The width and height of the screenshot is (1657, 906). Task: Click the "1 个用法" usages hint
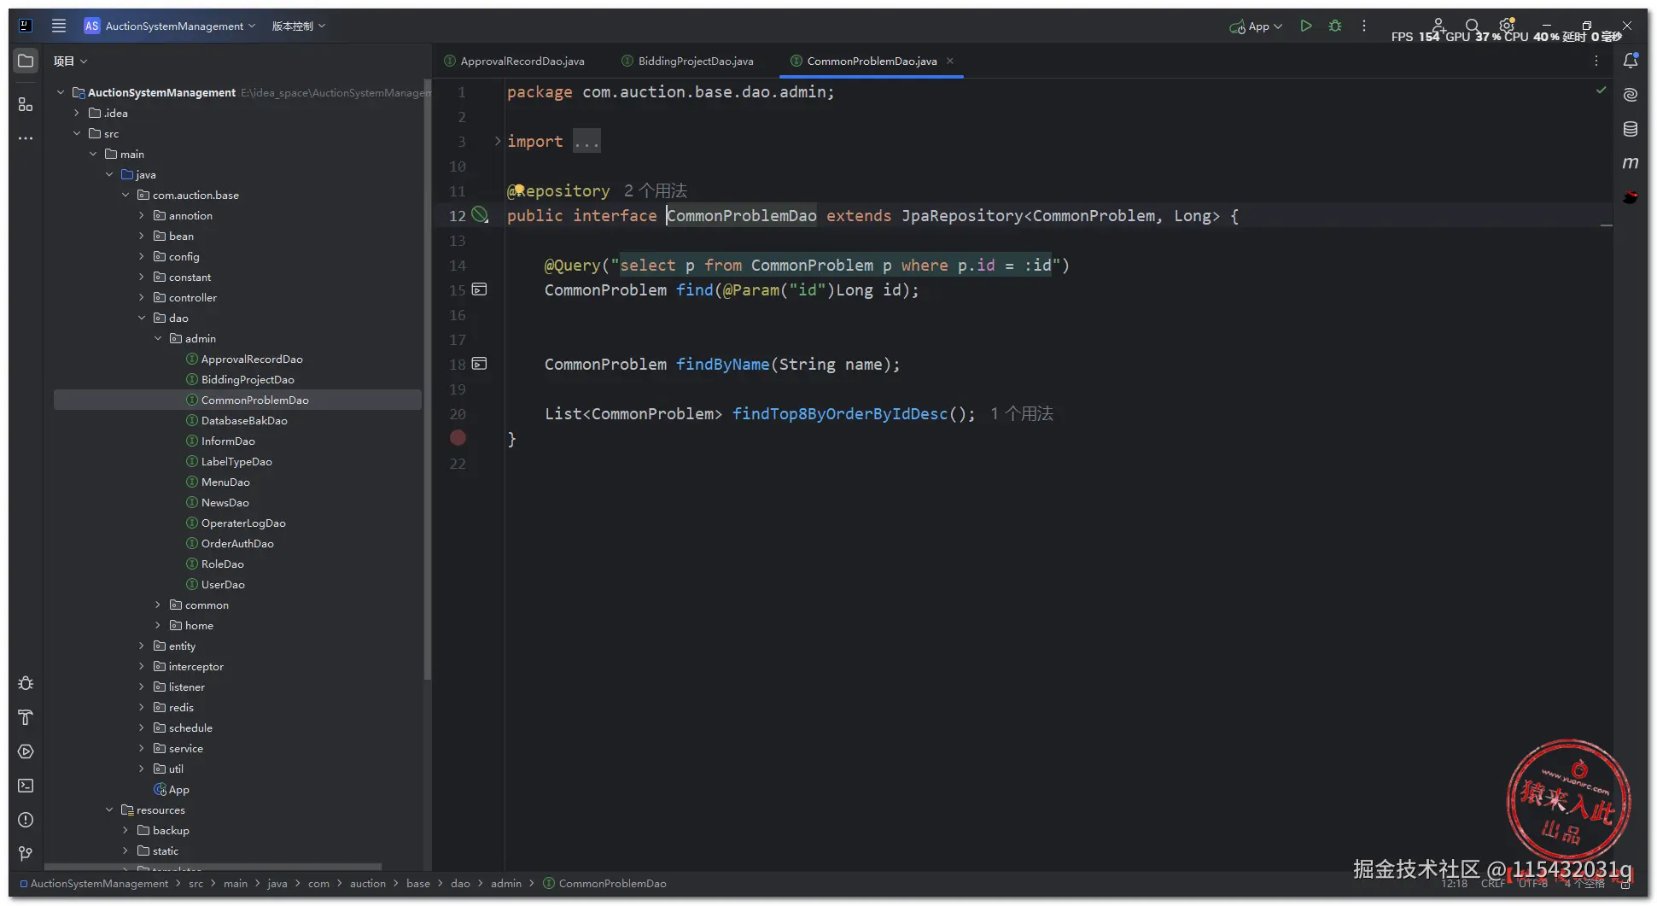point(1022,413)
